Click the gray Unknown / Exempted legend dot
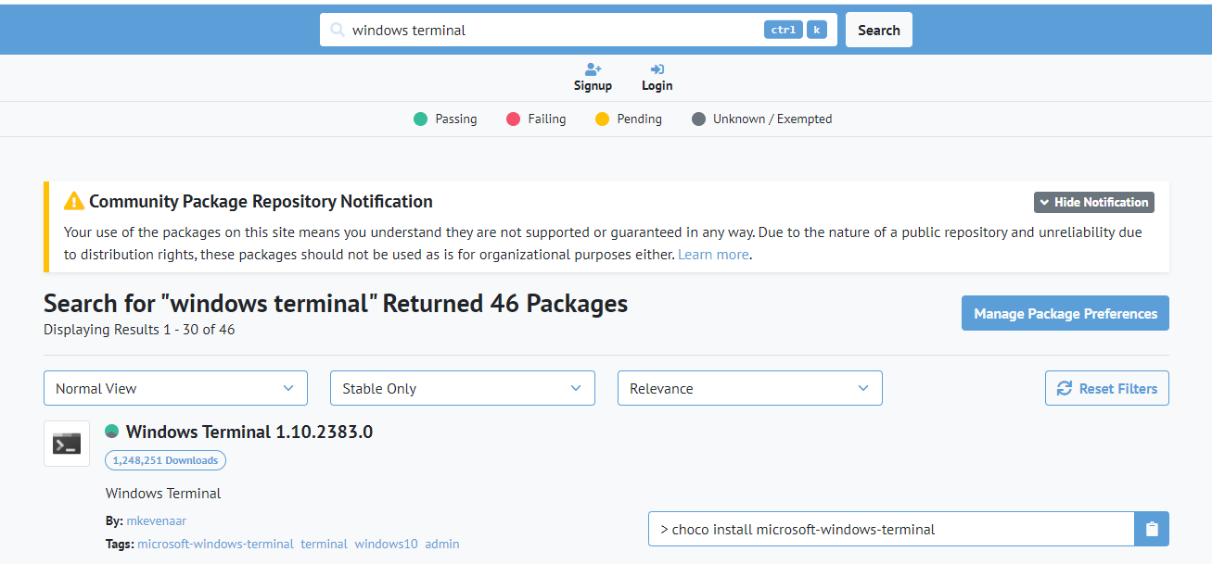The image size is (1212, 564). (699, 119)
